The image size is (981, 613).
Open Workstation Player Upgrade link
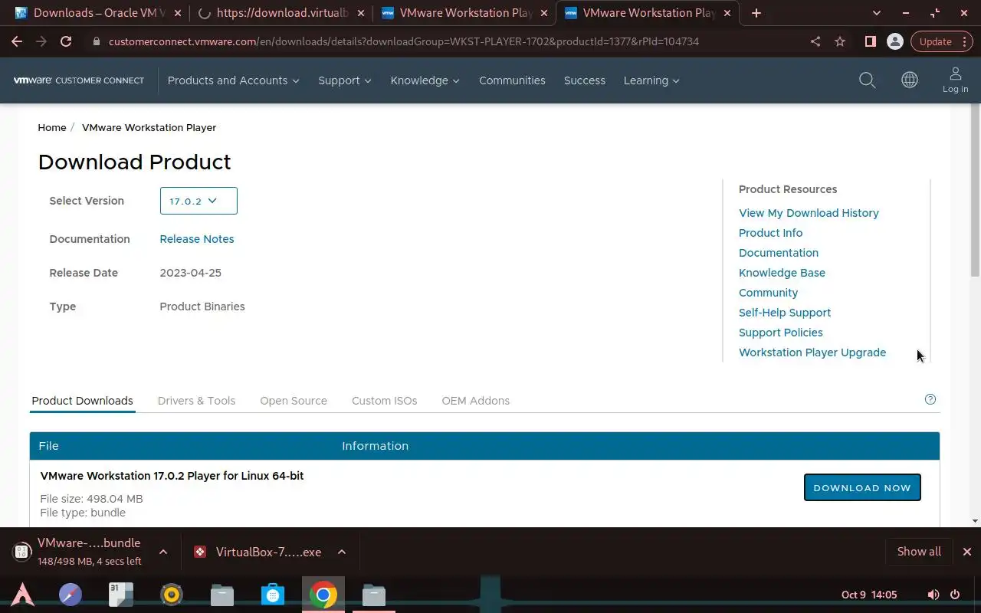click(x=812, y=352)
